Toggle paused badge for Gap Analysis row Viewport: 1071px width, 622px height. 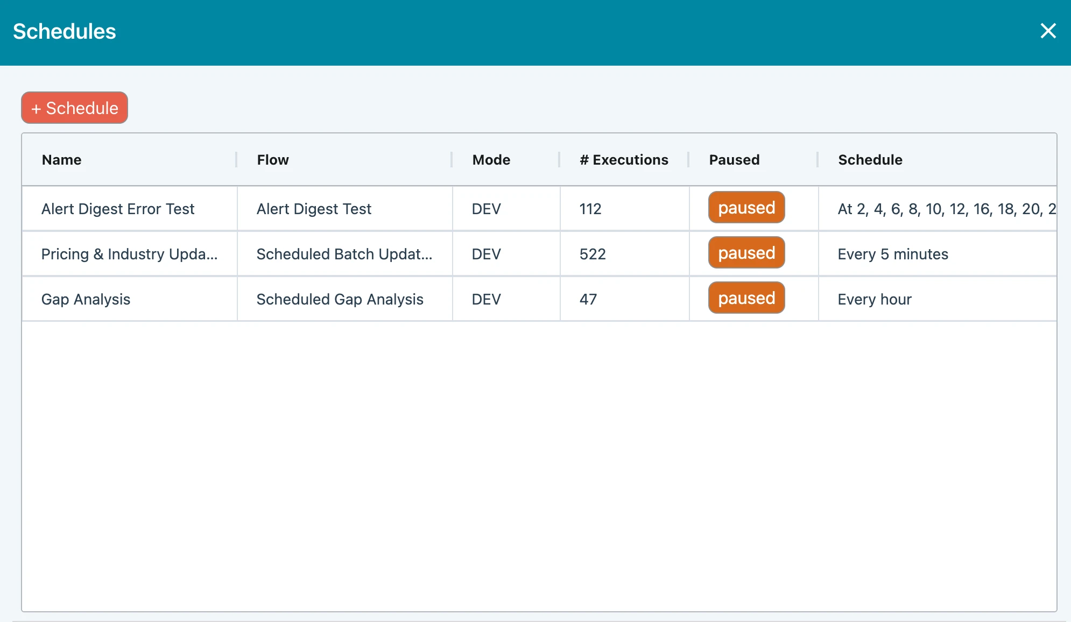click(x=746, y=298)
